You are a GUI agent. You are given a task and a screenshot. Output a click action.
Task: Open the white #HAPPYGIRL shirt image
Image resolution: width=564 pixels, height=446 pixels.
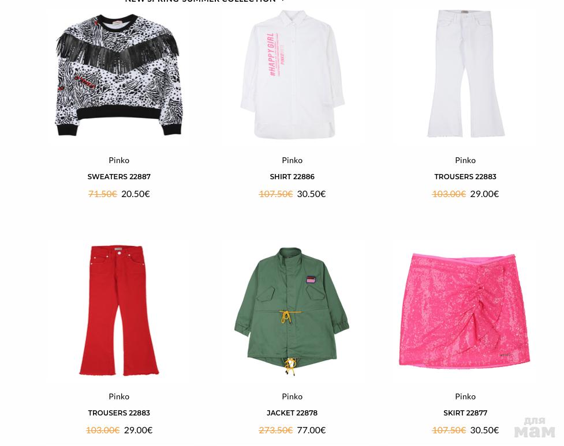[292, 75]
